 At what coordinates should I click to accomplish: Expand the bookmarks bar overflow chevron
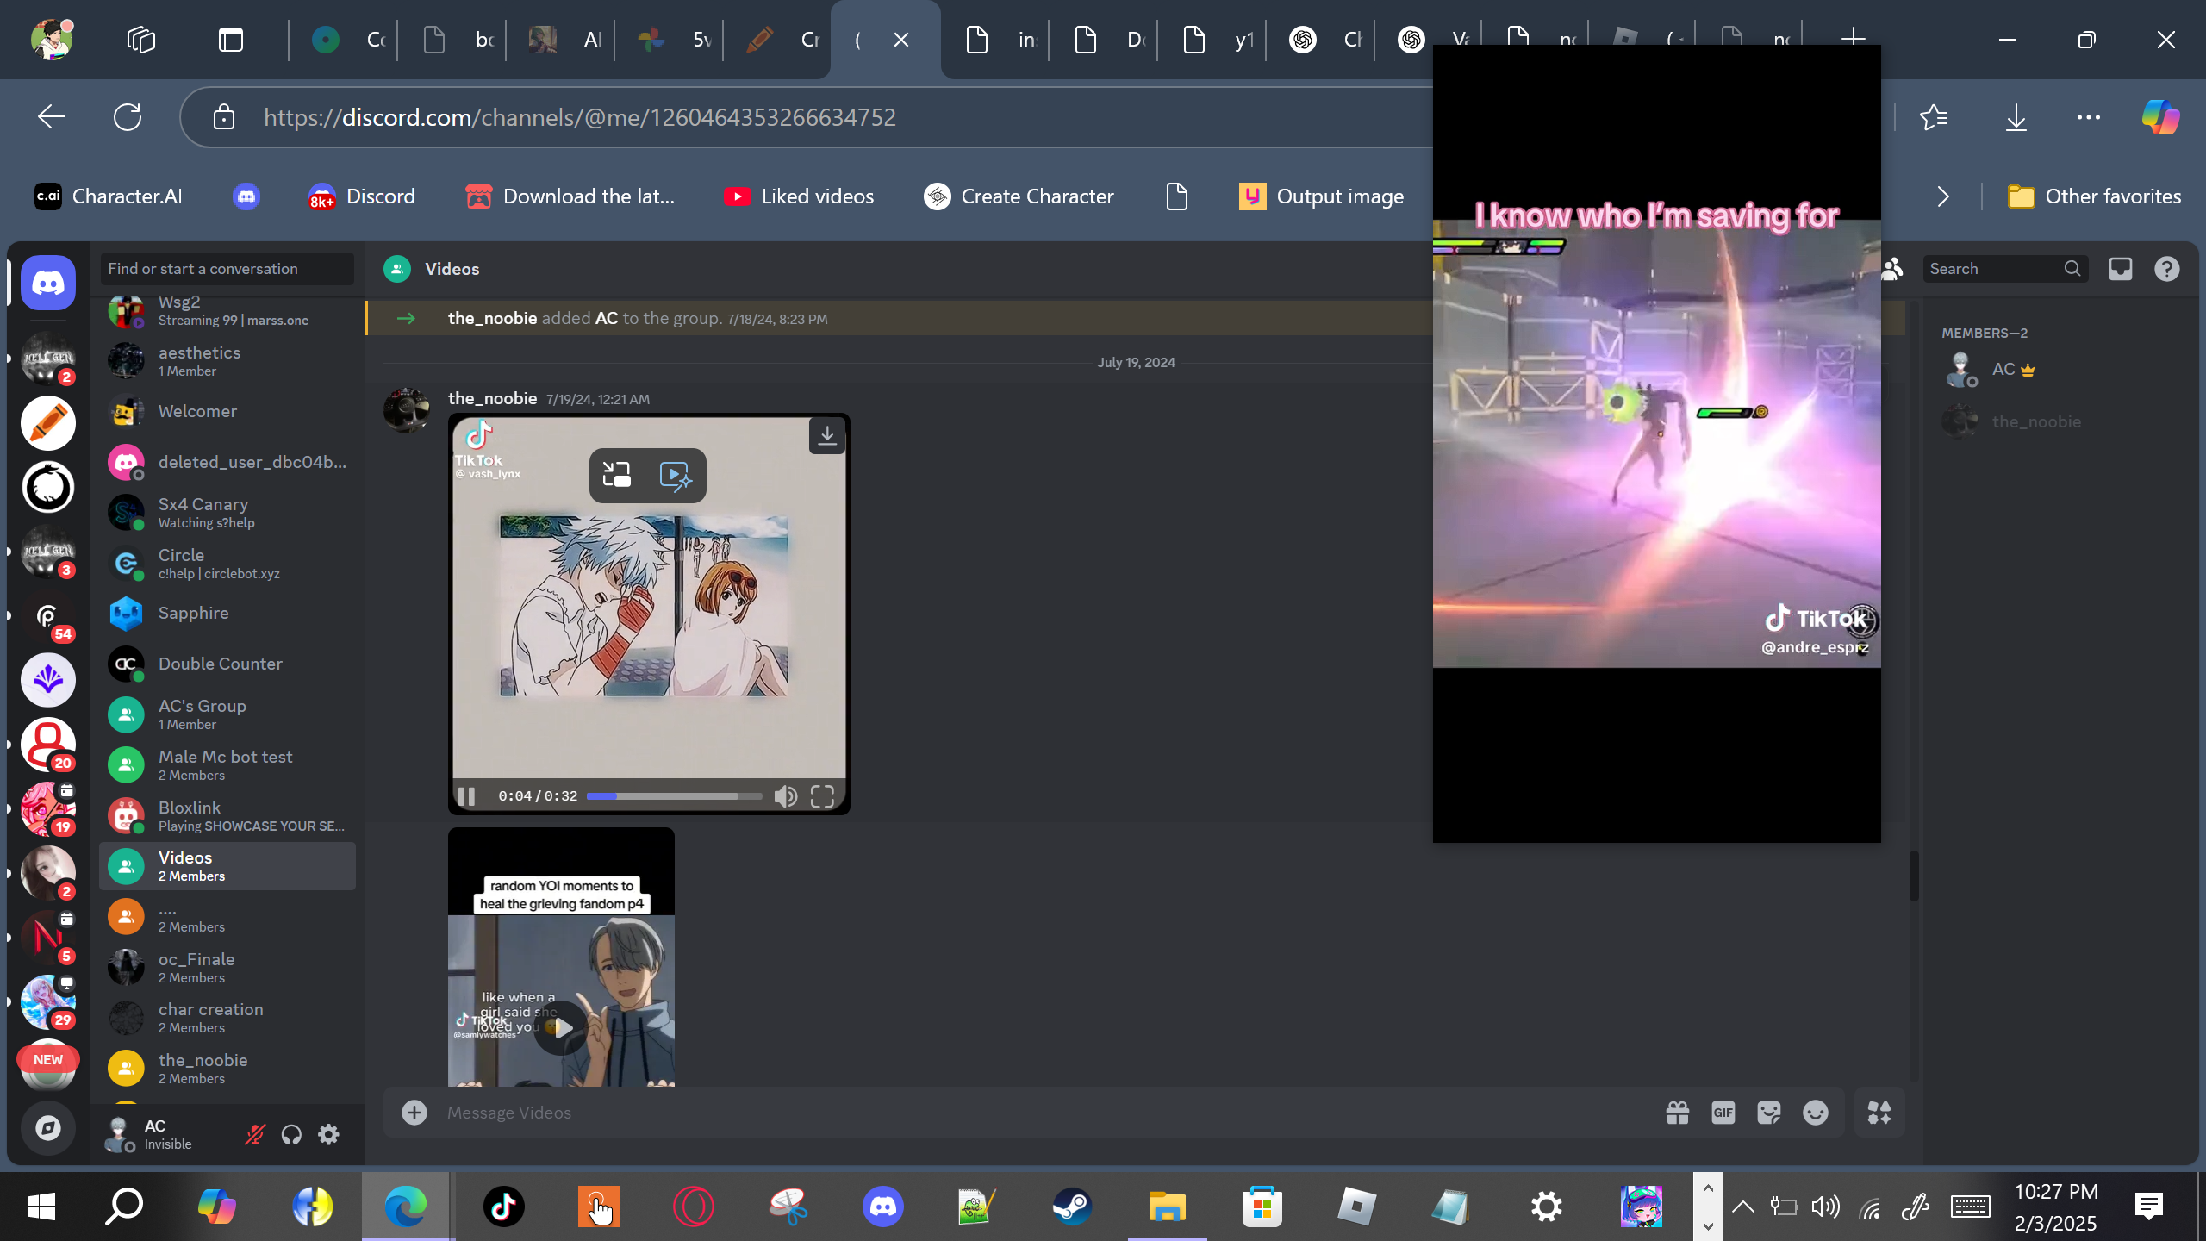[1943, 196]
